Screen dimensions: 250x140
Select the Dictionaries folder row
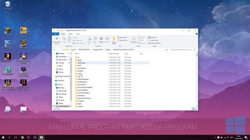(x=112, y=85)
